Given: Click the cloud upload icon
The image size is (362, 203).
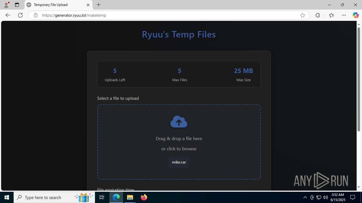Looking at the screenshot, I should 179,122.
